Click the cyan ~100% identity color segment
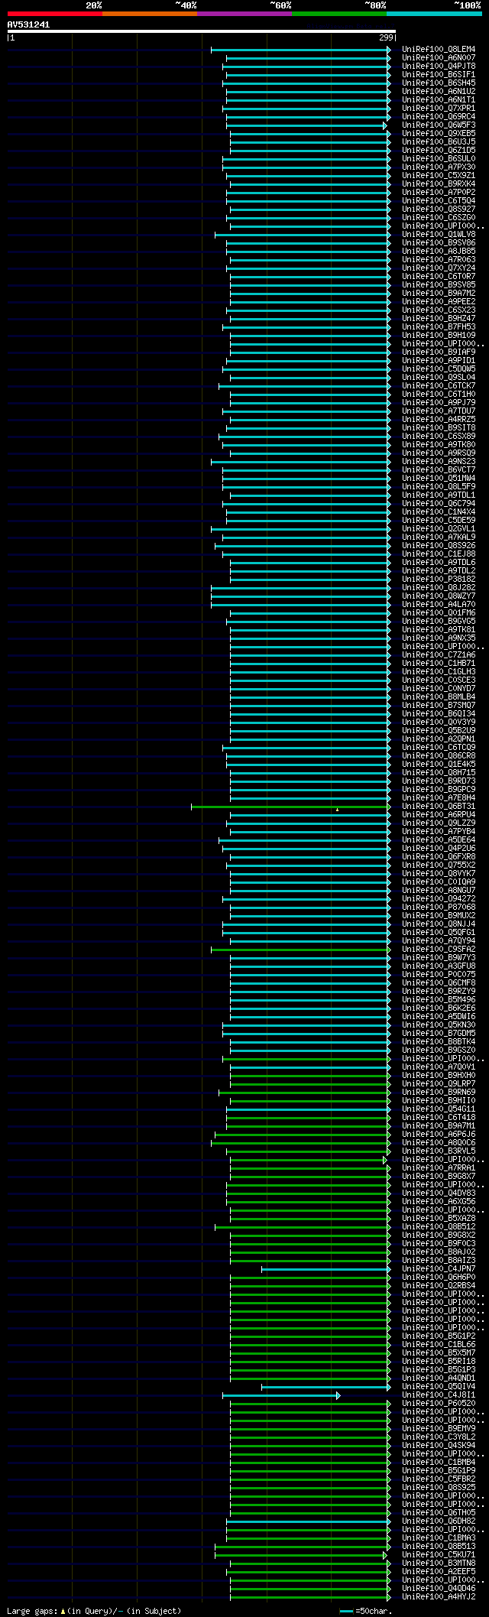This screenshot has width=489, height=1617. (x=433, y=14)
